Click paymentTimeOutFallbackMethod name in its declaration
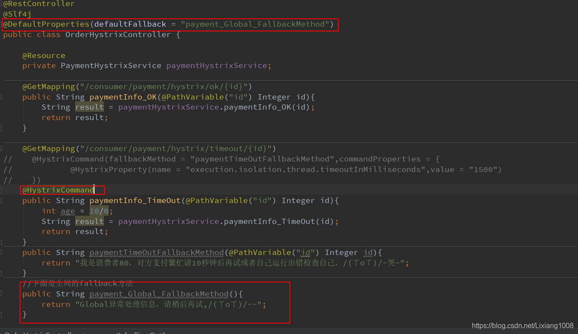578x334 pixels. [157, 252]
